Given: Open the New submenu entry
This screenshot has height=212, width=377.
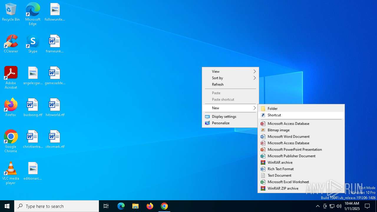Looking at the screenshot, I should point(230,108).
